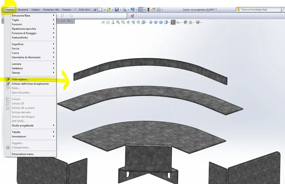This screenshot has width=285, height=184.
Task: Select the Pan arrows tool
Action: point(128,22)
